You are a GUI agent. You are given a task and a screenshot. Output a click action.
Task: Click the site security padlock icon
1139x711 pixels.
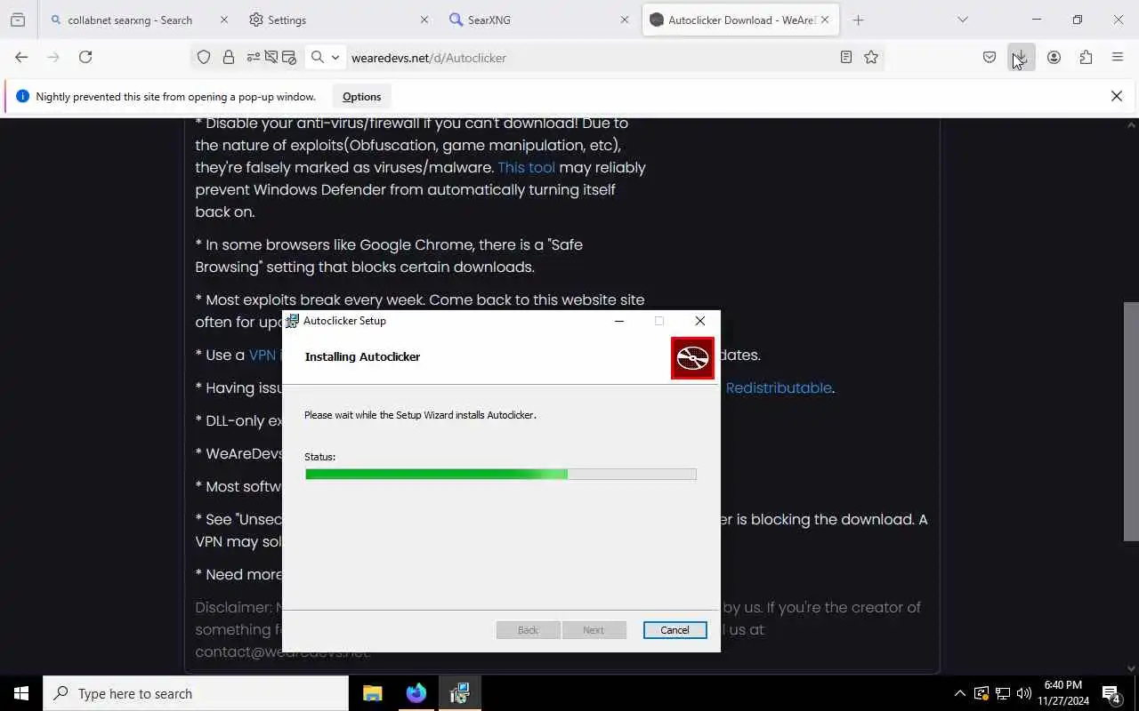pos(229,57)
